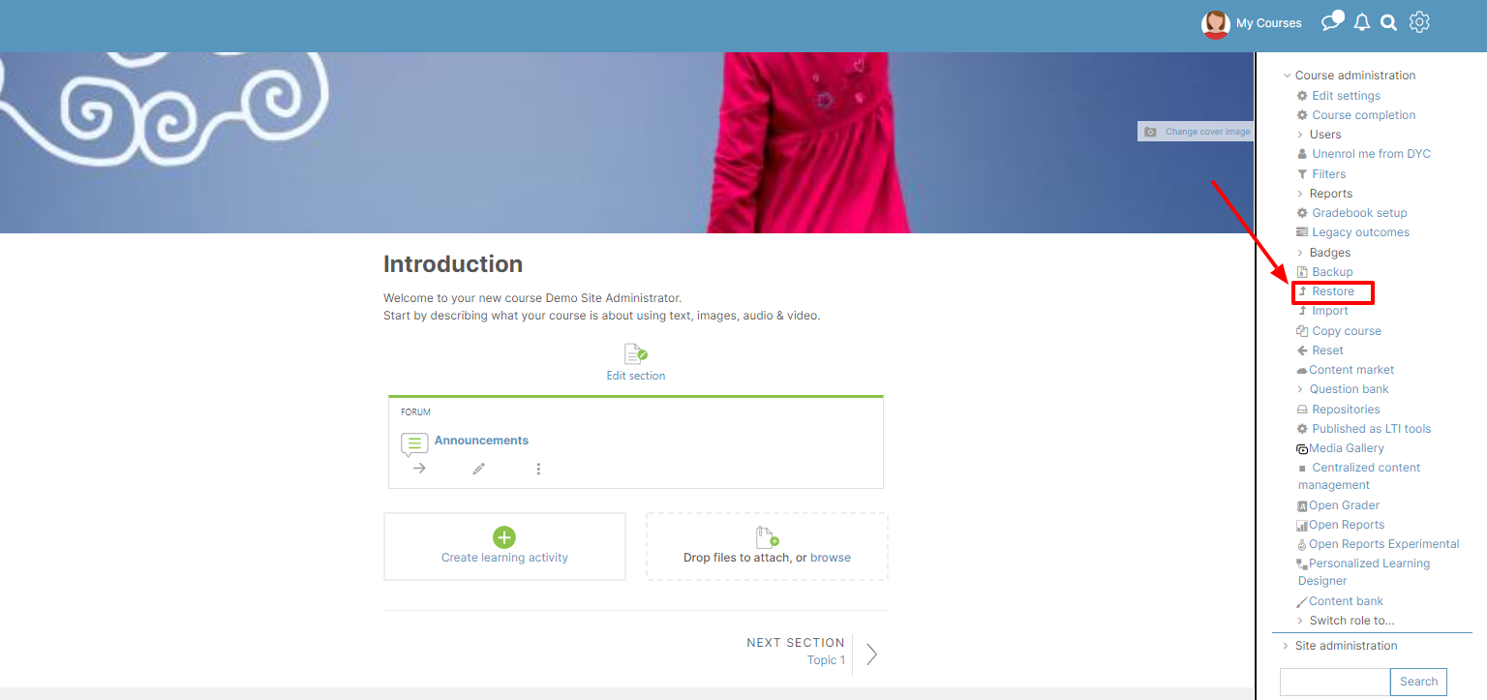Expand the Switch role to node
Image resolution: width=1487 pixels, height=700 pixels.
click(1300, 621)
